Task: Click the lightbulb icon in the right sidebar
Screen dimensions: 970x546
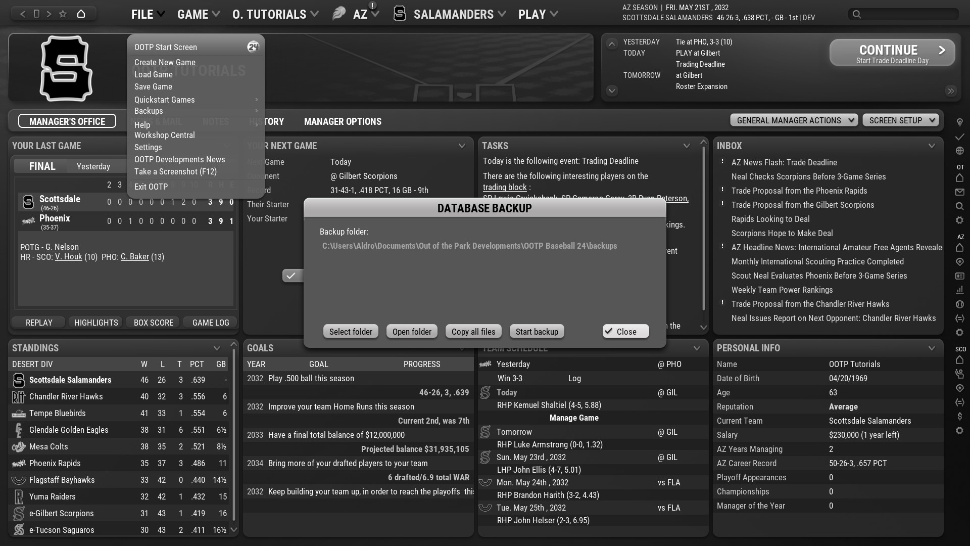Action: click(x=960, y=122)
